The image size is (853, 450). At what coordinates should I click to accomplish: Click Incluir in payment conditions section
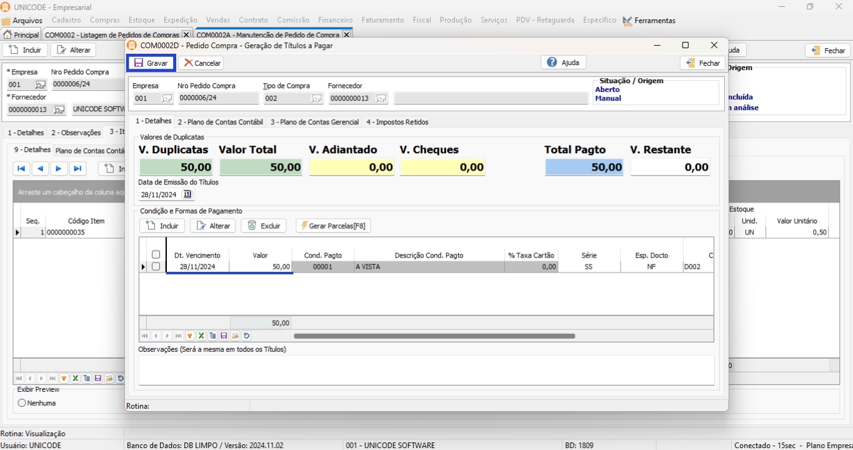click(x=162, y=226)
